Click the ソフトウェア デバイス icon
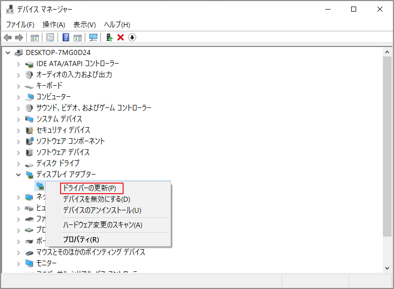 (x=29, y=152)
